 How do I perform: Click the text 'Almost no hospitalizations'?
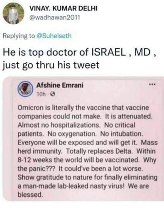(60, 125)
